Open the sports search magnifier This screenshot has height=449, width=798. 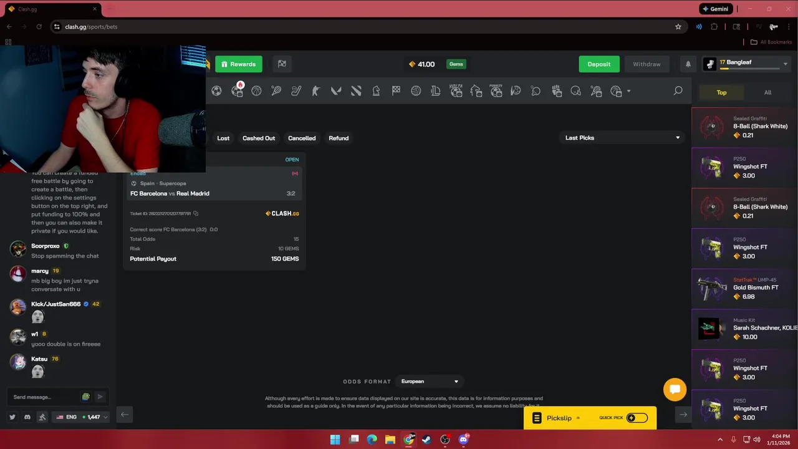point(678,91)
